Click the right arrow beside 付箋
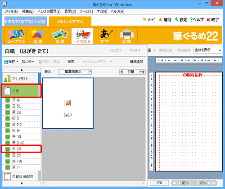This screenshot has width=225, height=189. (144, 72)
